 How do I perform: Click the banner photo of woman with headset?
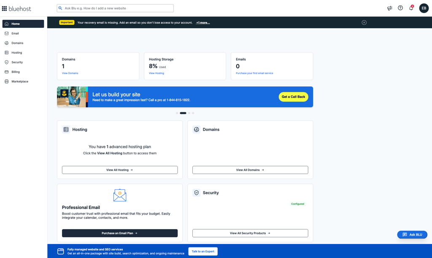[x=72, y=97]
